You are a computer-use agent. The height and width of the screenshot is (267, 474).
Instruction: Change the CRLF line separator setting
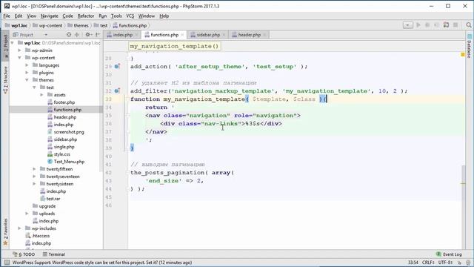[428, 263]
